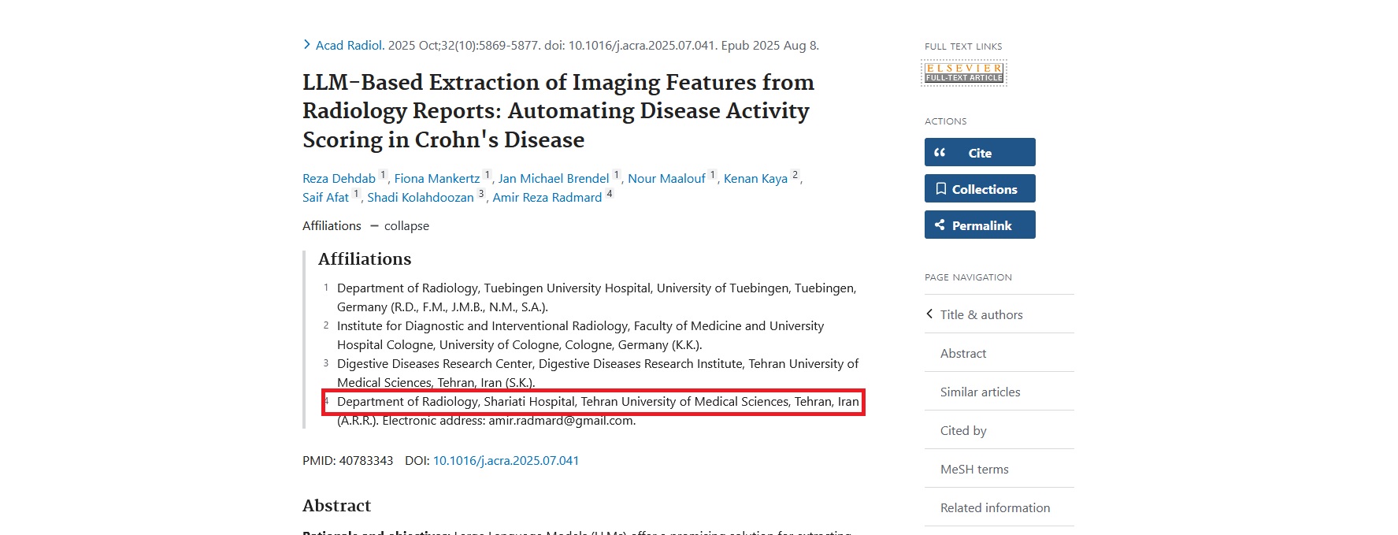This screenshot has width=1398, height=535.
Task: Open the DOI 10.1016/j.acra.2025.07.041 link
Action: pos(506,461)
